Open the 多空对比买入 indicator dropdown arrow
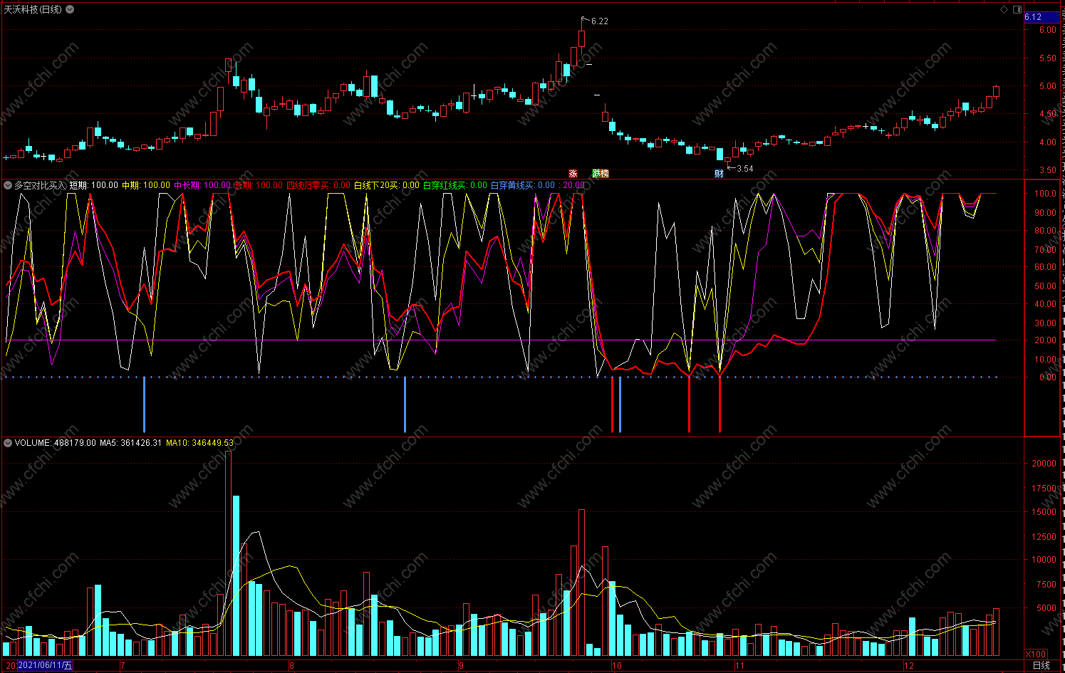This screenshot has height=673, width=1065. click(8, 185)
